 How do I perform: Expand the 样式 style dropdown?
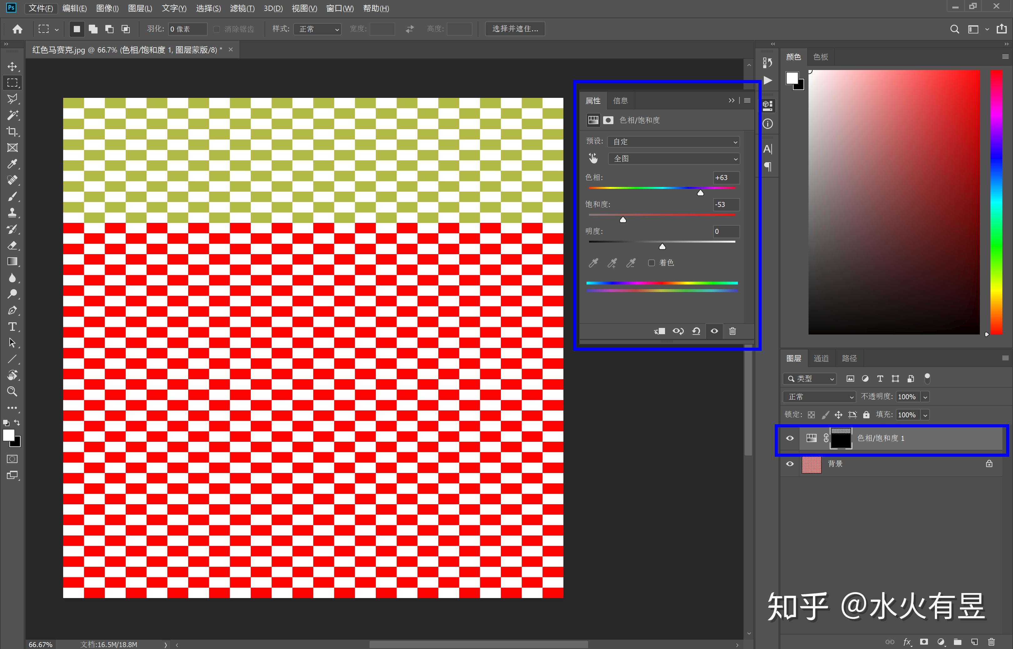(318, 29)
